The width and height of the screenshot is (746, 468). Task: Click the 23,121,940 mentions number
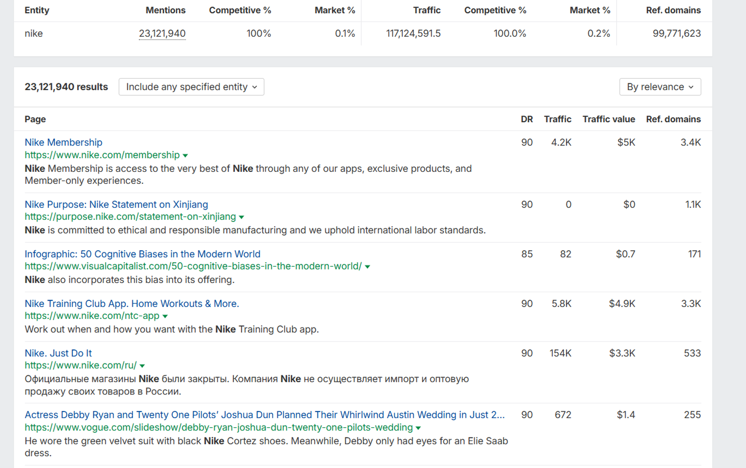click(x=162, y=34)
